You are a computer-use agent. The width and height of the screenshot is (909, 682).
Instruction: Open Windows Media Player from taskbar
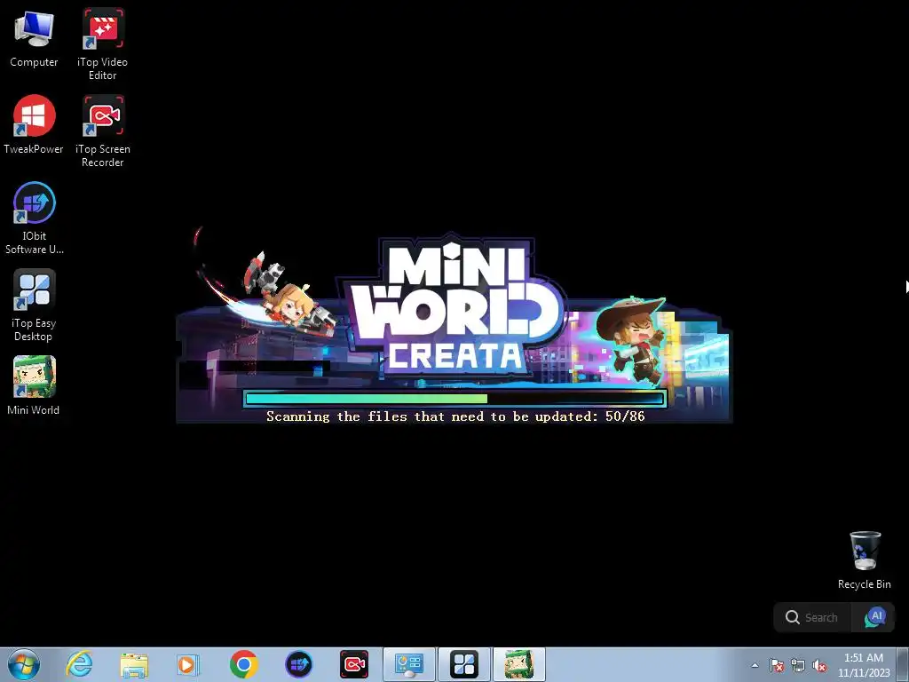coord(188,664)
